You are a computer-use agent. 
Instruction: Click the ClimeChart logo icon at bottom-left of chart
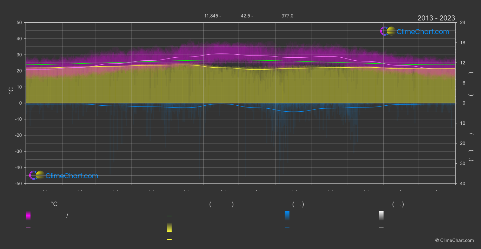pyautogui.click(x=37, y=175)
